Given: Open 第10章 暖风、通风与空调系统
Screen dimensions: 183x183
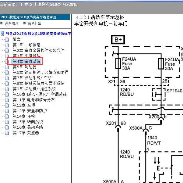Looking at the screenshot, I should click(40, 94).
